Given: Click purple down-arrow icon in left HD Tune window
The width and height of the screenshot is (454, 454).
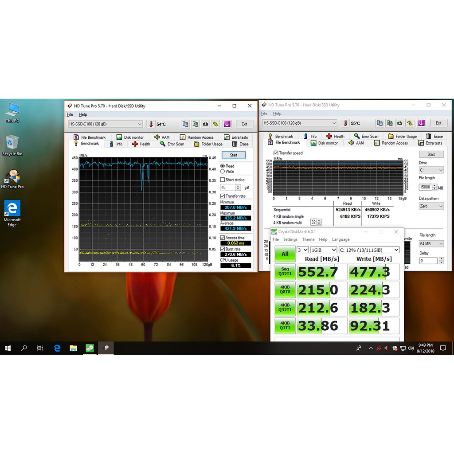Looking at the screenshot, I should click(x=227, y=124).
